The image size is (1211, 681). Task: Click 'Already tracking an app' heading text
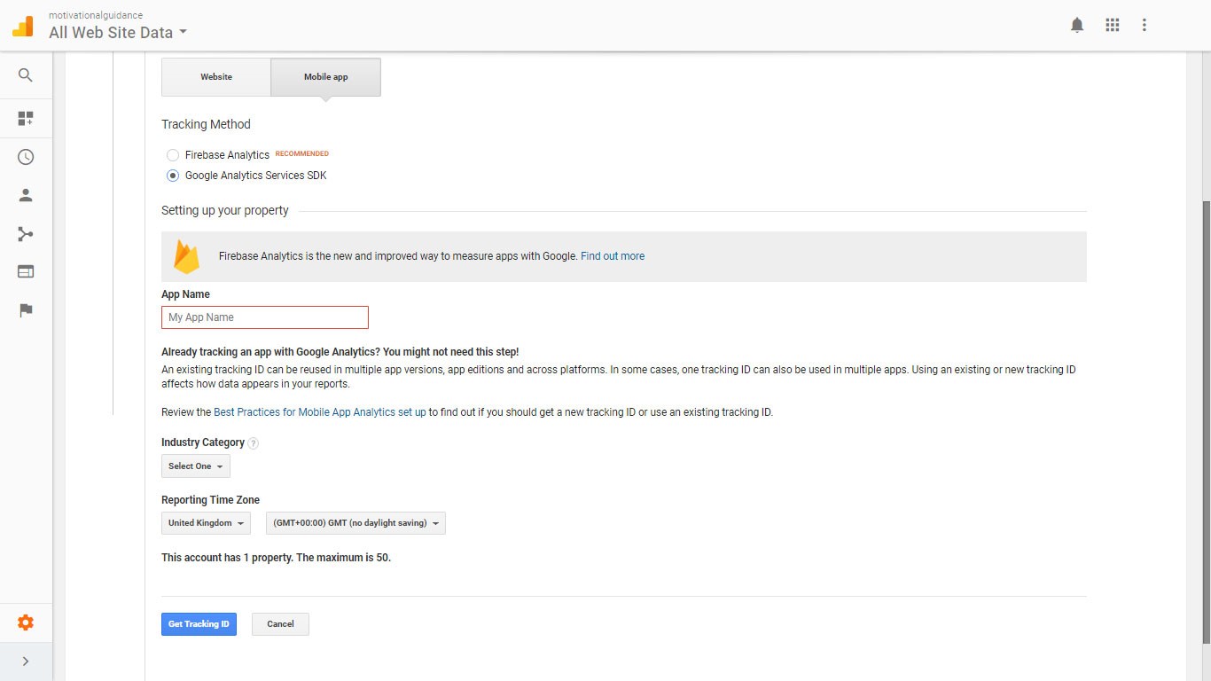(340, 352)
